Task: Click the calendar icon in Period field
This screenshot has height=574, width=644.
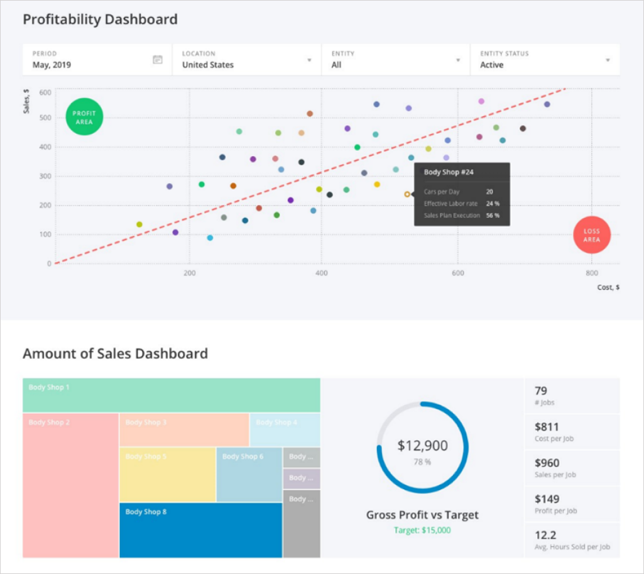Action: [158, 60]
